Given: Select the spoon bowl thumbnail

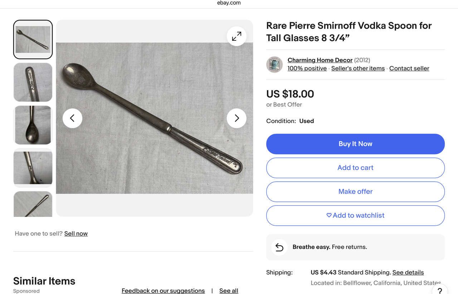Looking at the screenshot, I should (33, 125).
